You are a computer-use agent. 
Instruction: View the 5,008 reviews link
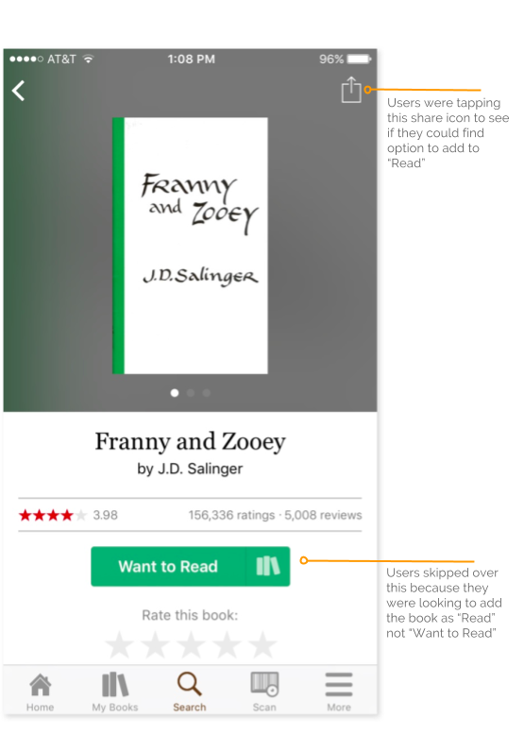tap(323, 515)
